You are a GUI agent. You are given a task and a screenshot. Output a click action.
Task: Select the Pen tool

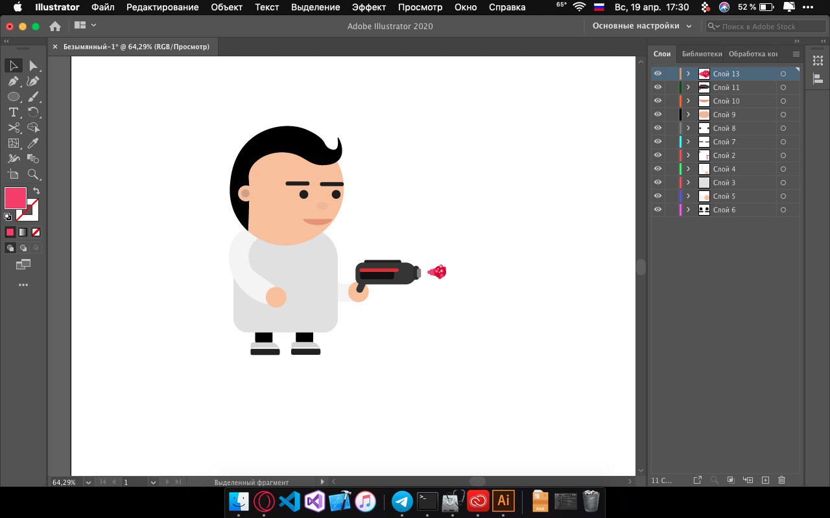(x=13, y=82)
